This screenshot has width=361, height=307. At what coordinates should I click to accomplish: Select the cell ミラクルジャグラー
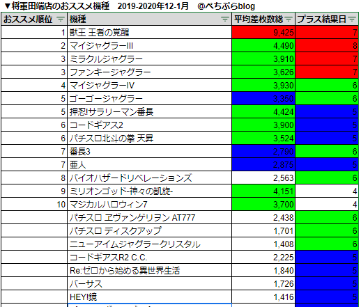[149, 58]
